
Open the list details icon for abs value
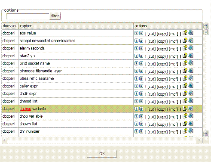[141, 33]
